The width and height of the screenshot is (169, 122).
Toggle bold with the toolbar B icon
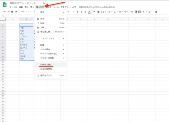point(77,12)
